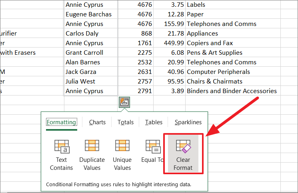Select cell with value 2631
The image size is (298, 193).
(136, 72)
